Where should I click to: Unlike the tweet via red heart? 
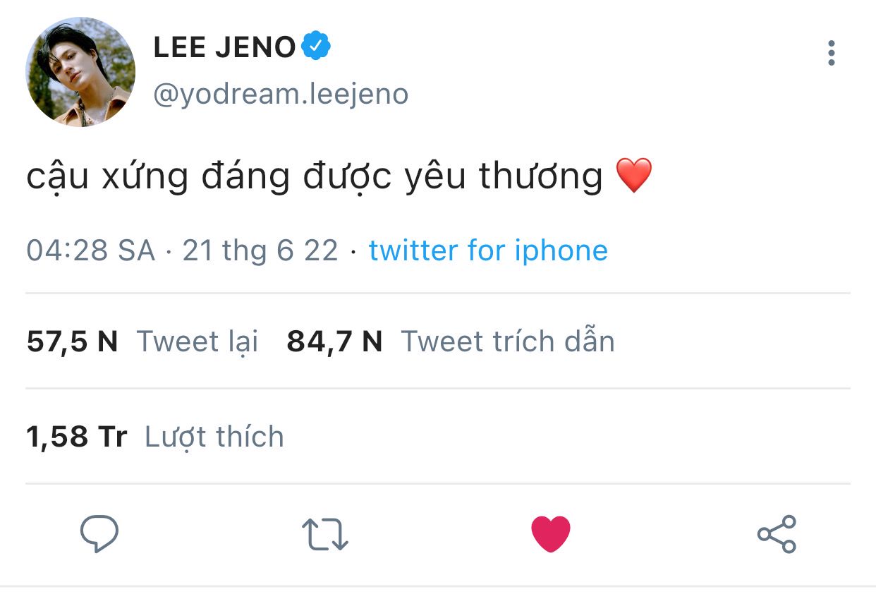pyautogui.click(x=550, y=534)
